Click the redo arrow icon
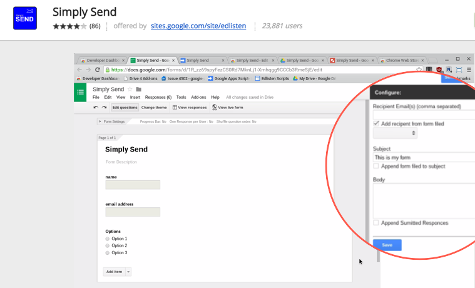This screenshot has width=475, height=288. coord(105,107)
